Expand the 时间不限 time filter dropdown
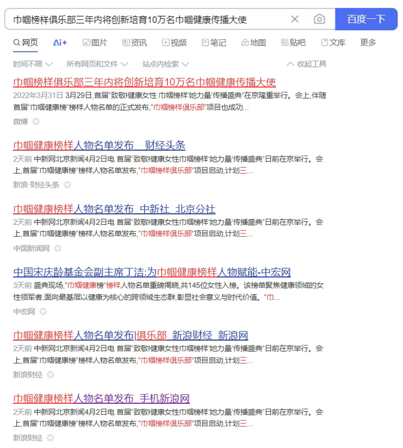Screen dimensions: 403x448 (x=33, y=64)
